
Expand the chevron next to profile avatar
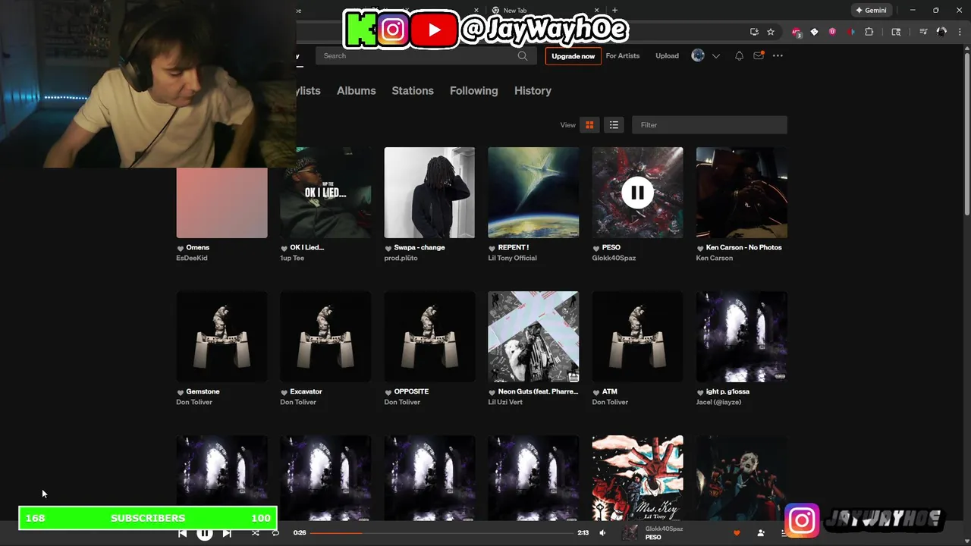click(x=715, y=56)
